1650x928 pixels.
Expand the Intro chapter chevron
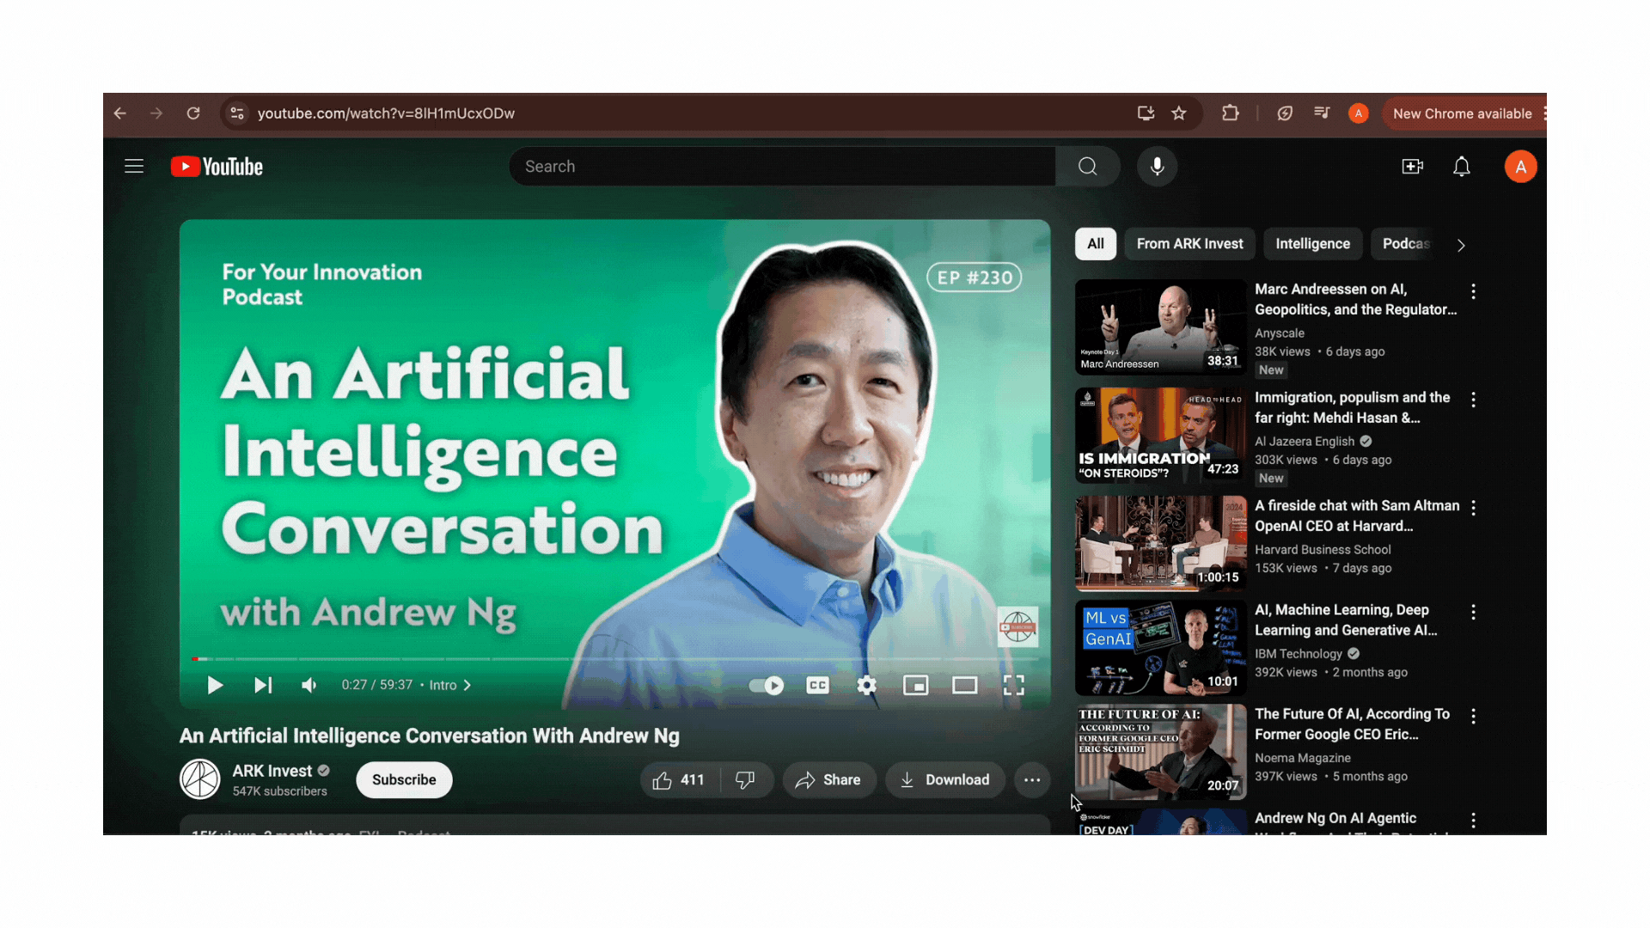[x=467, y=686]
